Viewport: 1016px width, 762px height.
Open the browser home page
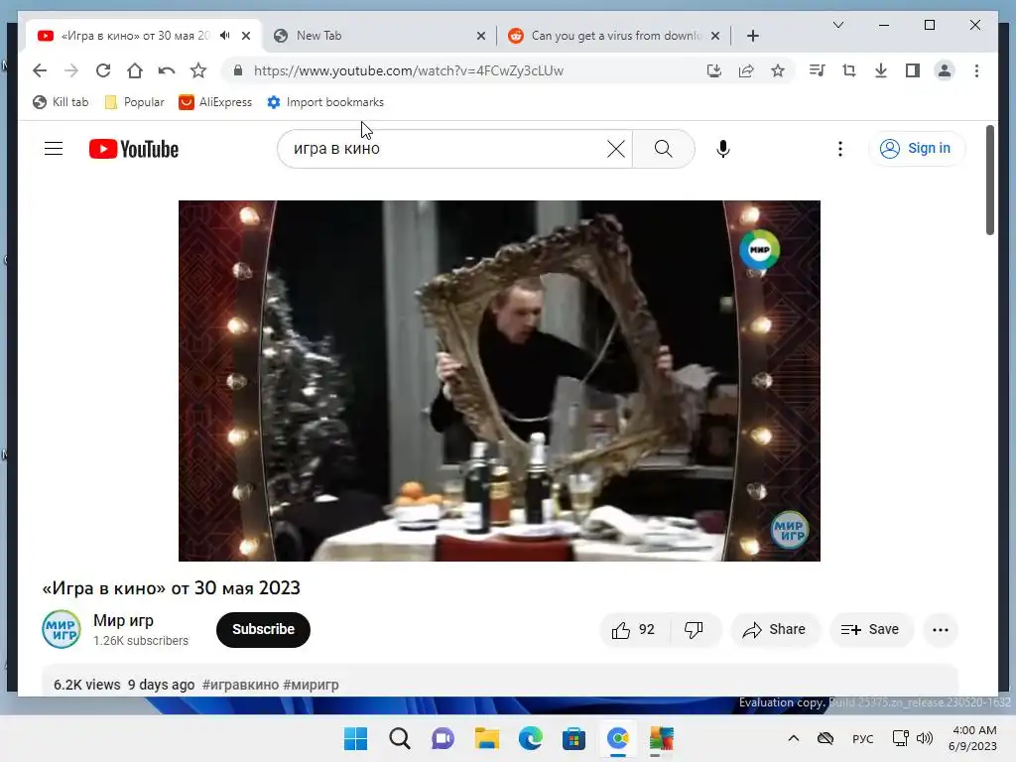tap(135, 70)
